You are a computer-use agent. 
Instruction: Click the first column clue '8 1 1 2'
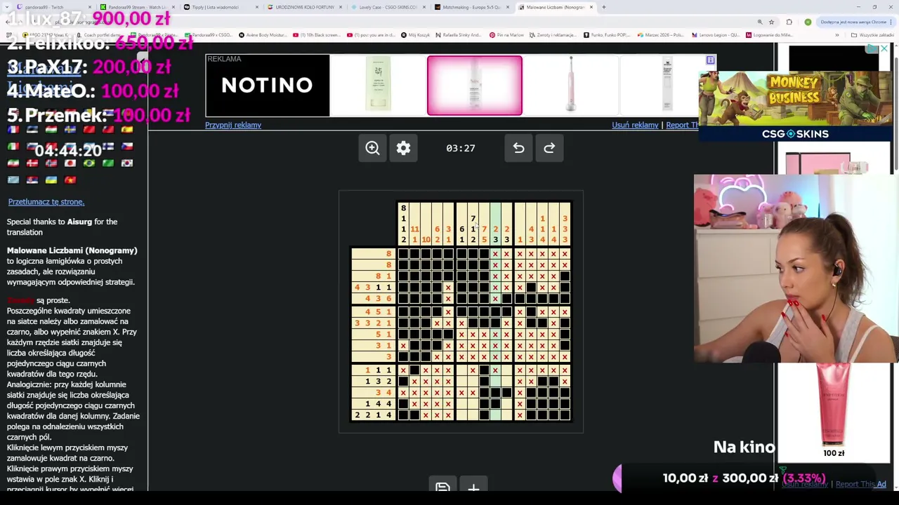(x=403, y=224)
